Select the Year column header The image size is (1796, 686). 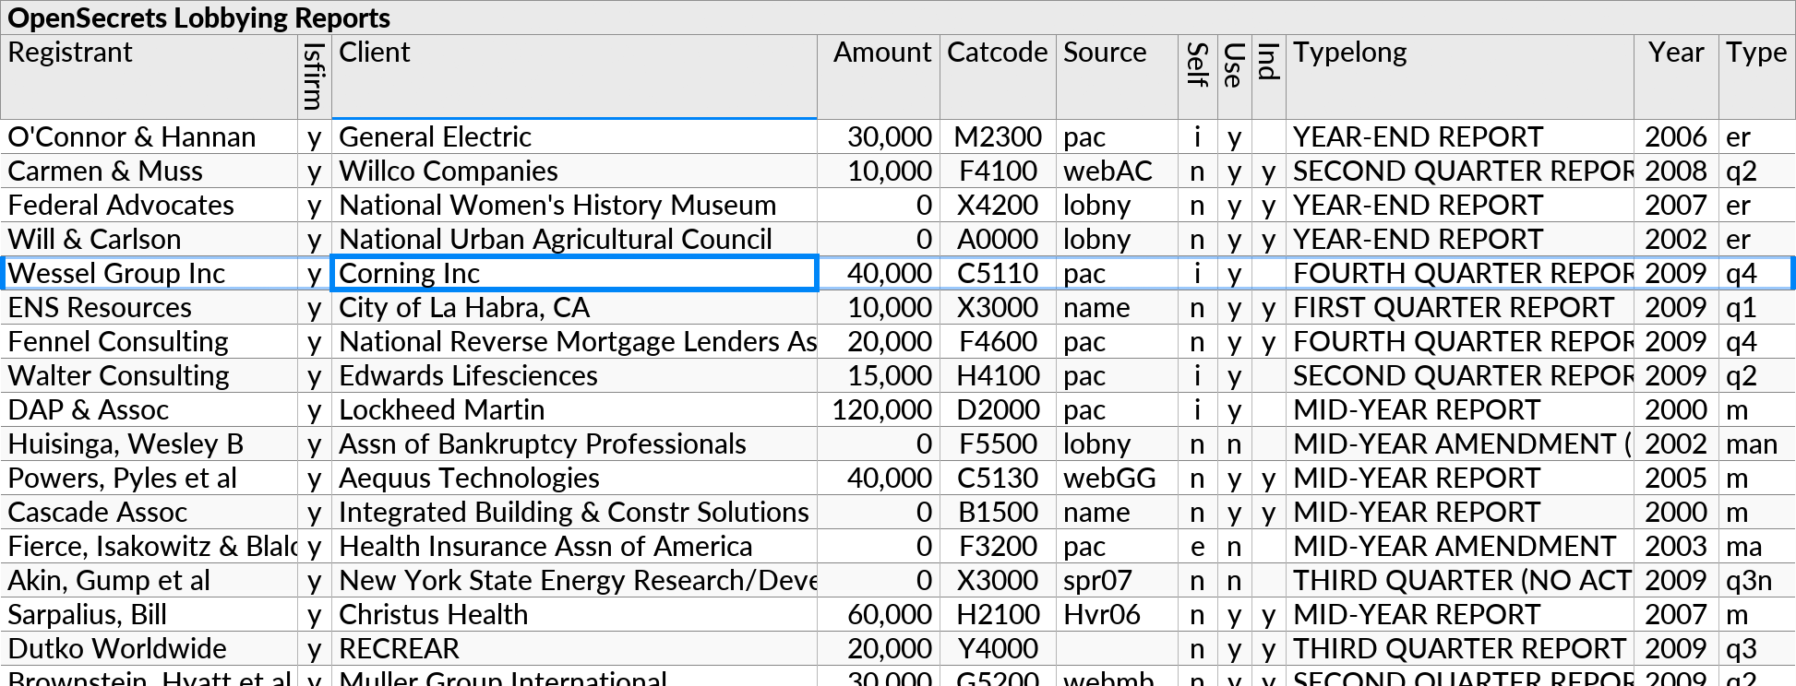click(x=1676, y=77)
